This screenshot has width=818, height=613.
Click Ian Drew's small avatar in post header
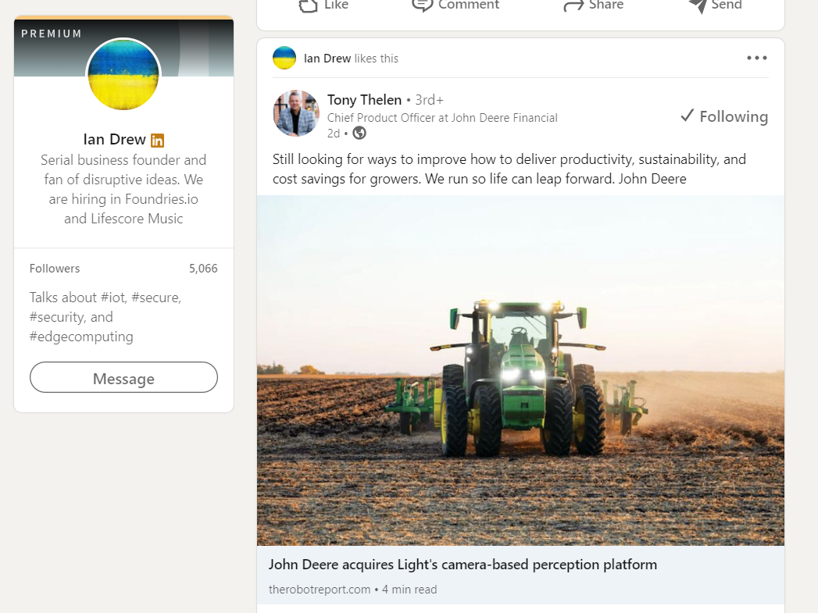coord(284,58)
